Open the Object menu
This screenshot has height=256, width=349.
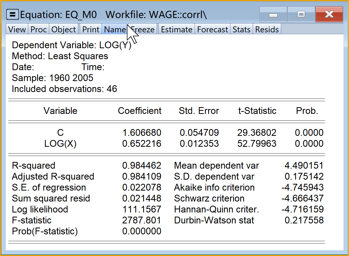pyautogui.click(x=64, y=29)
